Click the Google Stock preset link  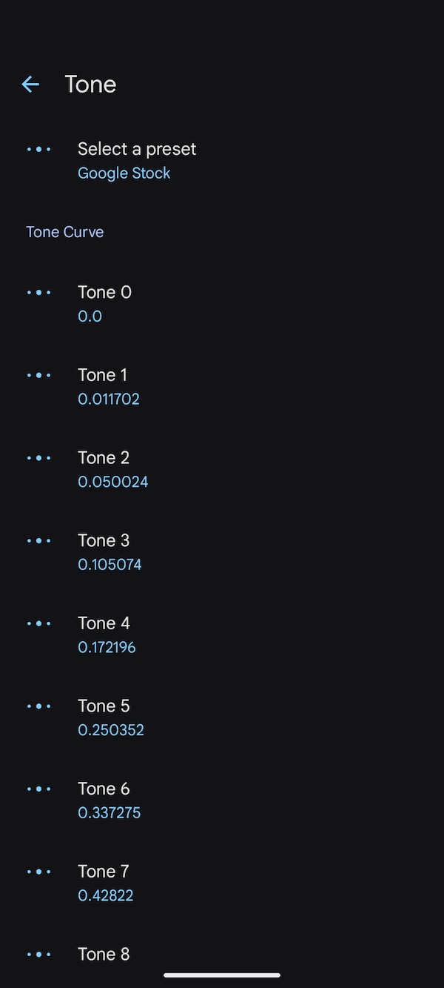click(x=124, y=173)
